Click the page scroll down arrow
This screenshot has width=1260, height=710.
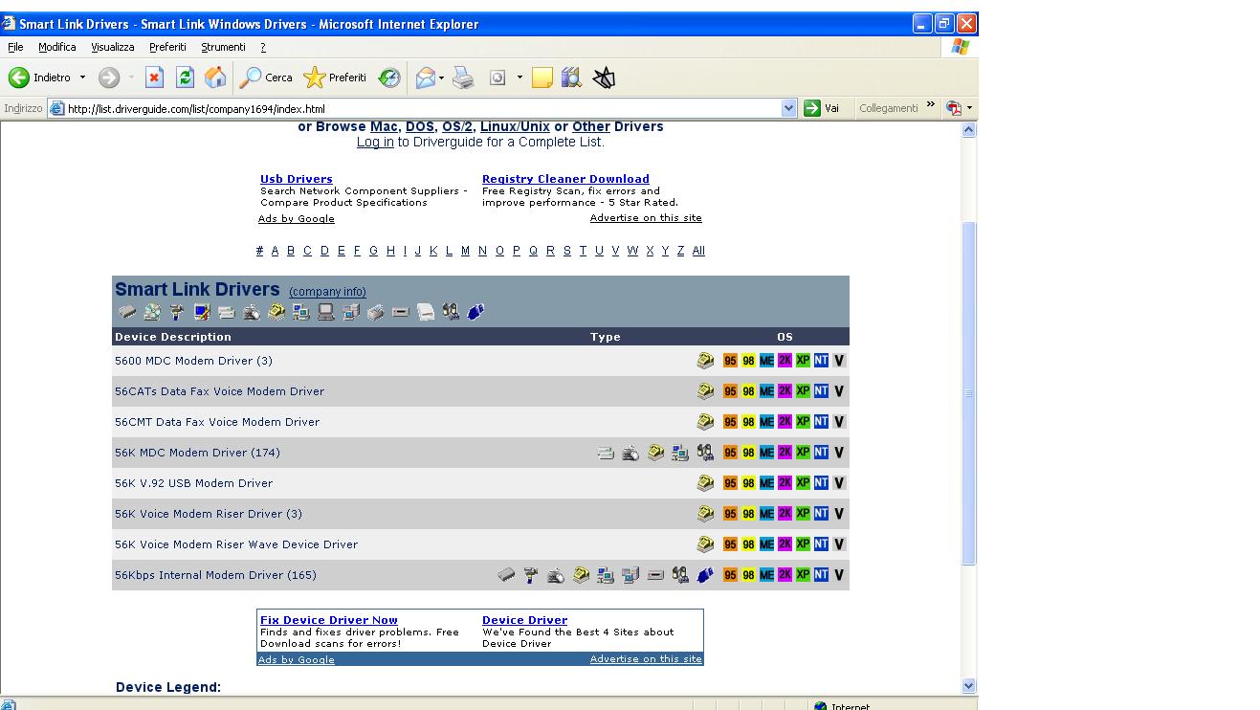click(x=968, y=685)
